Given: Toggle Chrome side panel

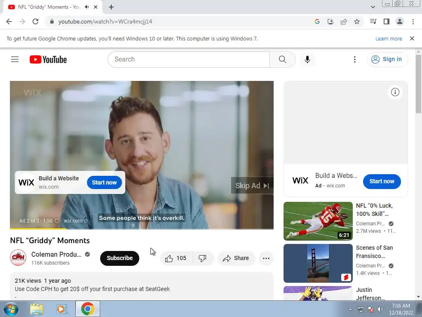Looking at the screenshot, I should [x=386, y=21].
